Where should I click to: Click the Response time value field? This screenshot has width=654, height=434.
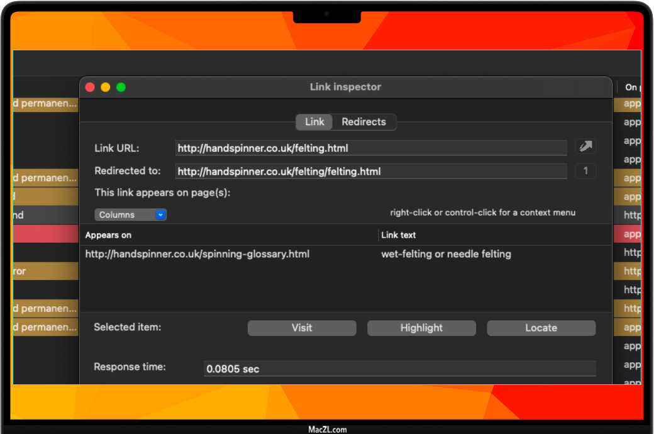(399, 369)
